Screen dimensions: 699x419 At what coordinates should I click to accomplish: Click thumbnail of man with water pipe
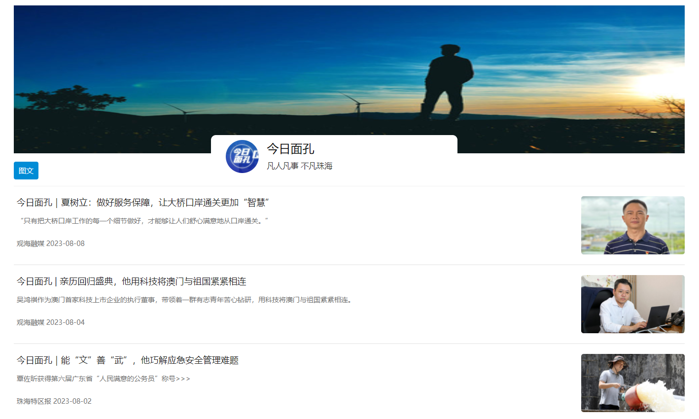tap(633, 383)
